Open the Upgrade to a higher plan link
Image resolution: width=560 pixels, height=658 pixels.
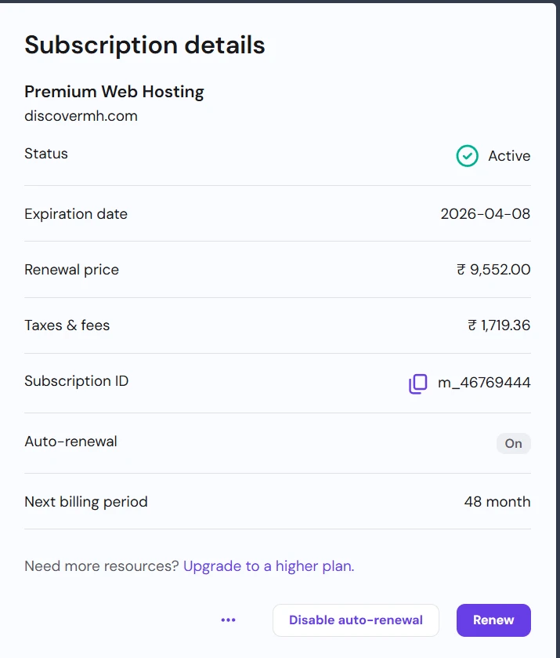pos(267,565)
